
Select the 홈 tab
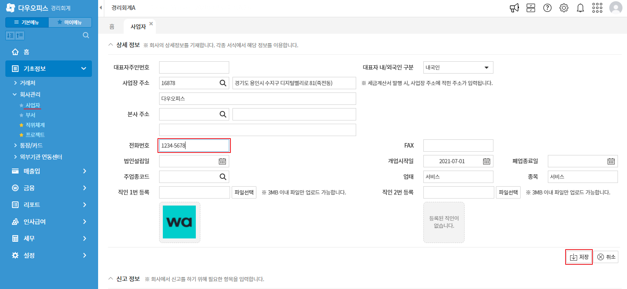(111, 25)
